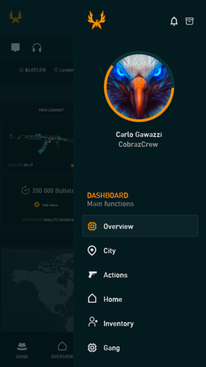Click the Carlo Gawazzi username
206x367 pixels.
click(139, 135)
